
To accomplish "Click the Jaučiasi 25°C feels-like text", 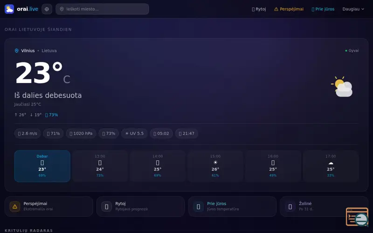I will tap(28, 104).
